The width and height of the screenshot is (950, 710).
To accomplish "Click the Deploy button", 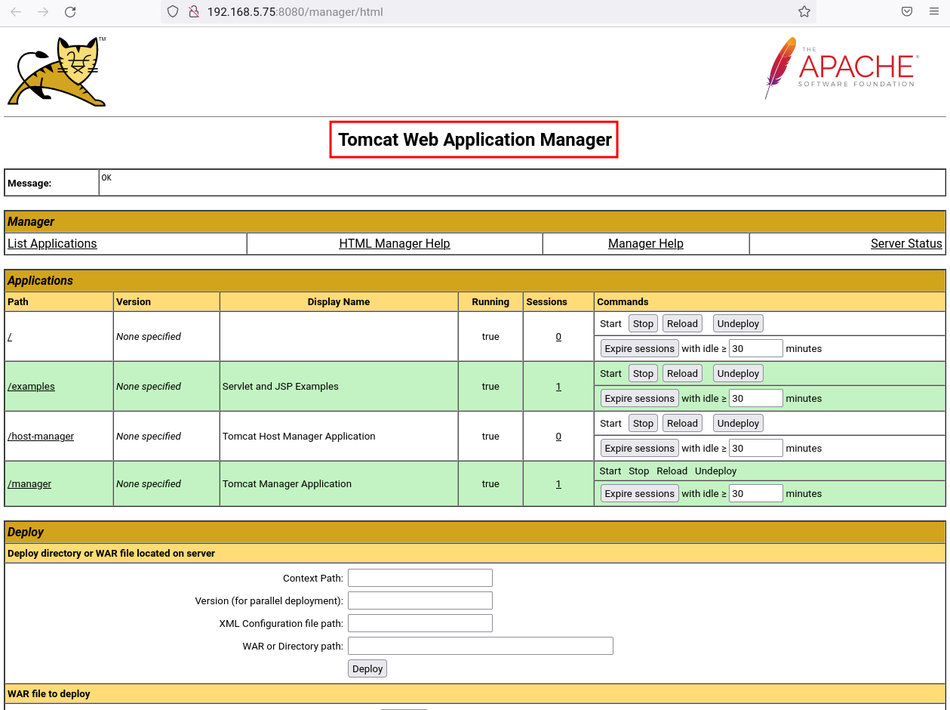I will click(x=367, y=668).
